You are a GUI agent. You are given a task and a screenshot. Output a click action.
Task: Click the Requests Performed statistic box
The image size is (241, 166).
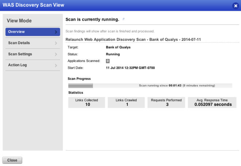point(166,102)
